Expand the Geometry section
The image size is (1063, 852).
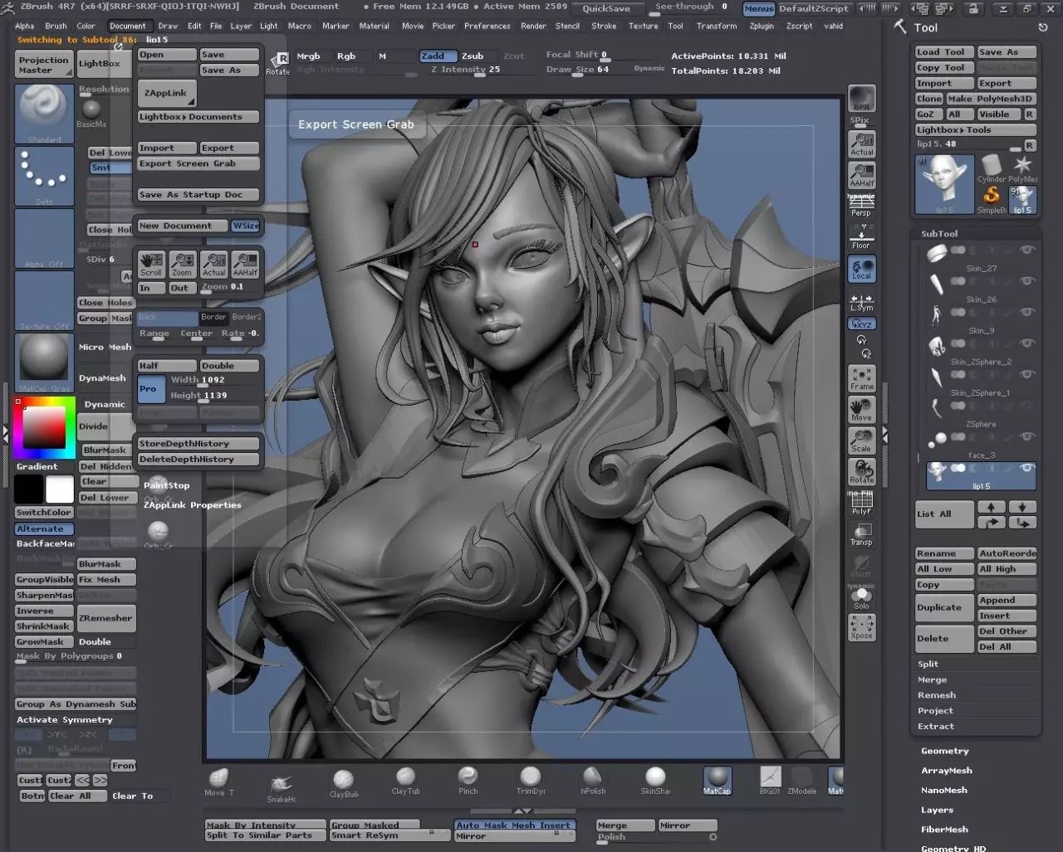pyautogui.click(x=945, y=750)
